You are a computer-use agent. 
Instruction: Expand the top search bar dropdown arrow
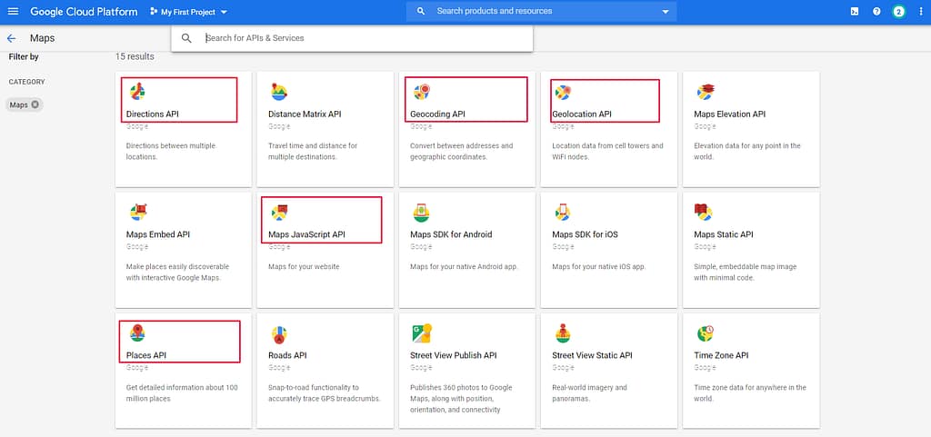666,12
